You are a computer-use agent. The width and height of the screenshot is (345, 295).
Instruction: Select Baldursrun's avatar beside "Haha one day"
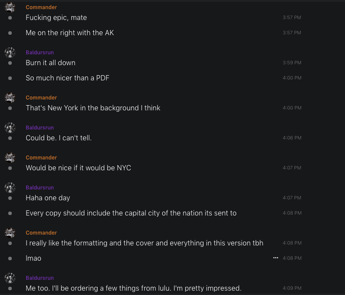pyautogui.click(x=10, y=188)
